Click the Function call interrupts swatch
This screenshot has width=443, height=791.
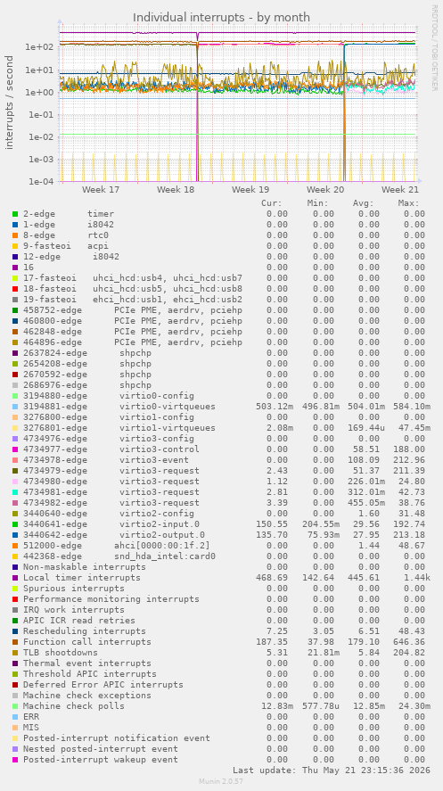(15, 642)
